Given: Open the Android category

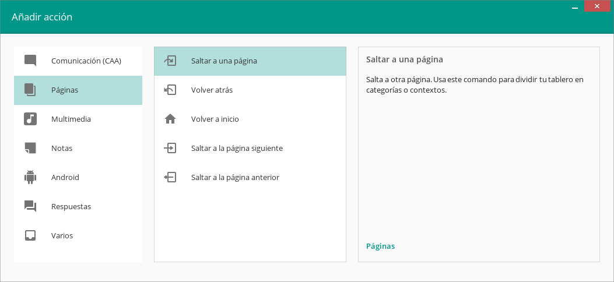Looking at the screenshot, I should (x=78, y=178).
